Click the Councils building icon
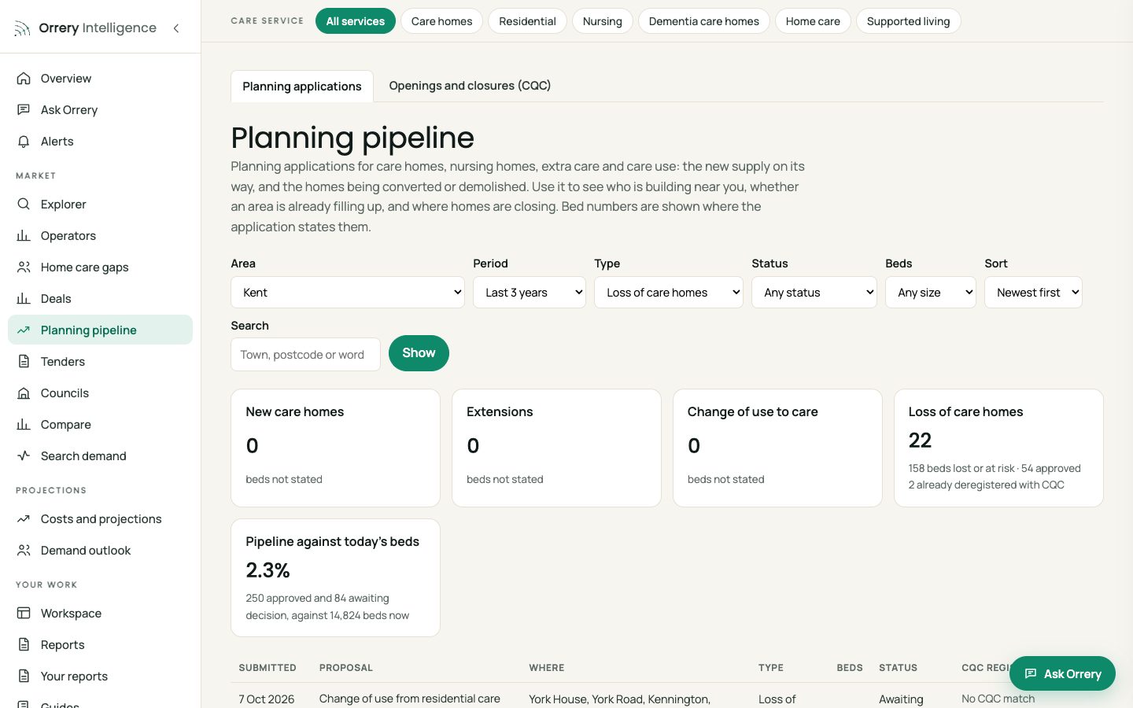Image resolution: width=1133 pixels, height=708 pixels. point(24,393)
